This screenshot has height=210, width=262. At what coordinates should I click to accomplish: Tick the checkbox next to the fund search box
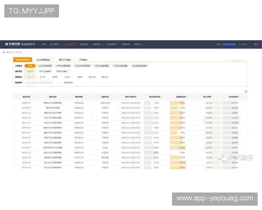61,83
